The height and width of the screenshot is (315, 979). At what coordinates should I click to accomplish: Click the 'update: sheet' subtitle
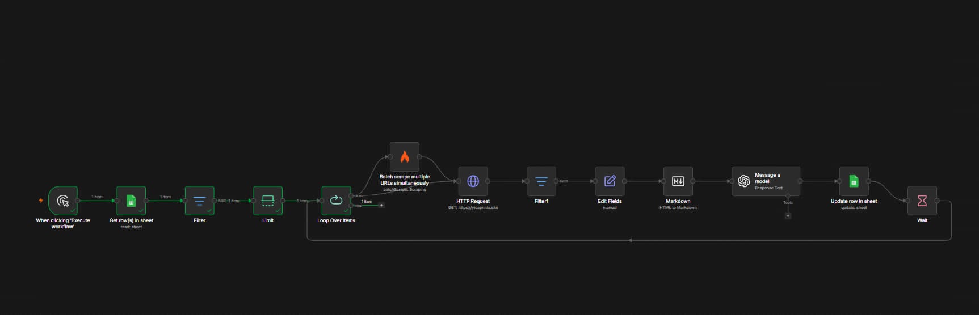pos(854,208)
